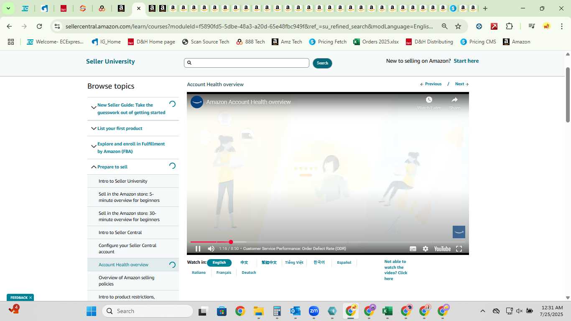Screen dimensions: 571x321
Task: Open the Windows Start menu
Action: point(91,311)
